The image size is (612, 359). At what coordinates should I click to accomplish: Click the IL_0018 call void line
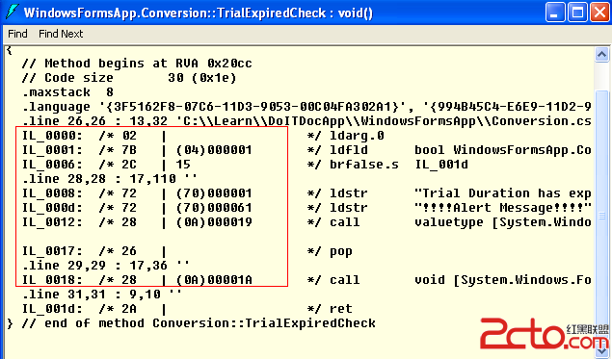click(x=306, y=280)
